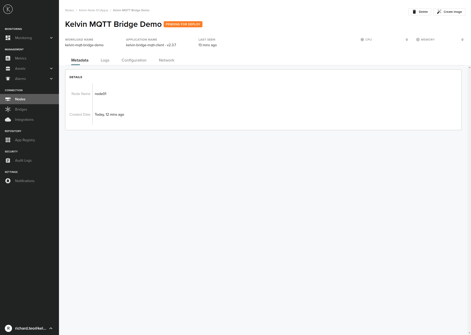Expand the Assets section

click(51, 68)
